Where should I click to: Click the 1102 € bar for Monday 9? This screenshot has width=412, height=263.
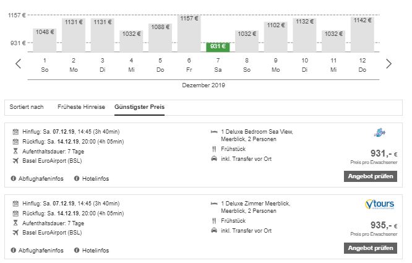(x=275, y=37)
